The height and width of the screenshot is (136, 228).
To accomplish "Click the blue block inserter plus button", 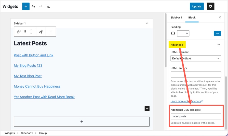I will click(x=26, y=6).
